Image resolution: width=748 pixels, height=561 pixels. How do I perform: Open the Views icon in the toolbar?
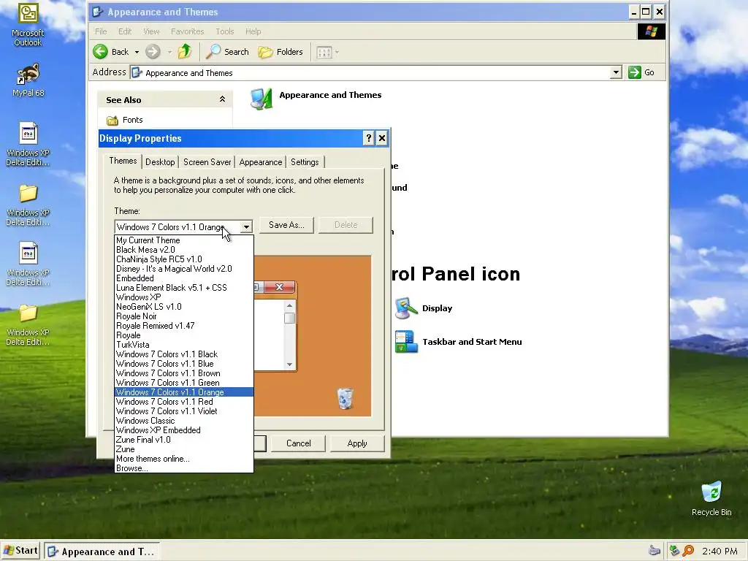[x=324, y=52]
